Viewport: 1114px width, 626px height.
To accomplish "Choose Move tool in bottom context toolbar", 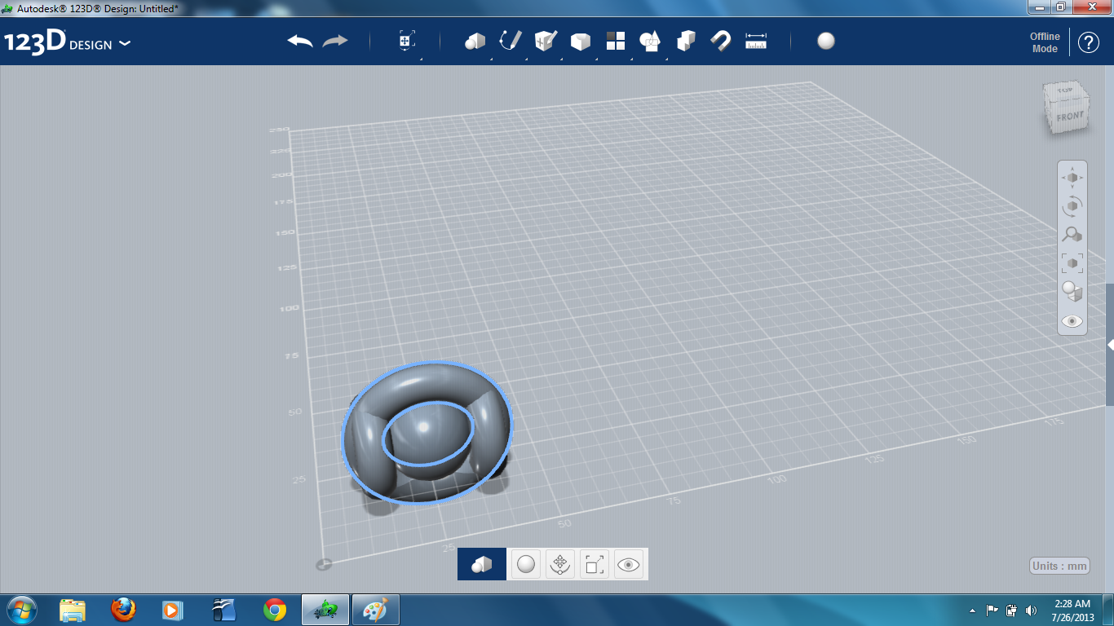I will (560, 564).
